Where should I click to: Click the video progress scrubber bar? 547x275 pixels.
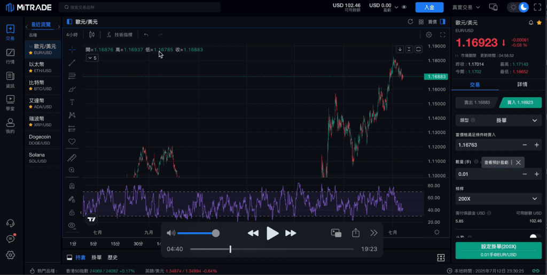(272, 249)
